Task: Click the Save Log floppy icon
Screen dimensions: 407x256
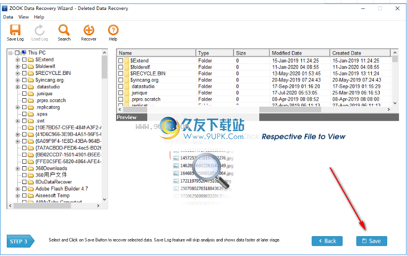Action: [x=15, y=30]
